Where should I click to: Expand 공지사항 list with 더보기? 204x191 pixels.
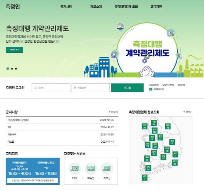click(113, 112)
